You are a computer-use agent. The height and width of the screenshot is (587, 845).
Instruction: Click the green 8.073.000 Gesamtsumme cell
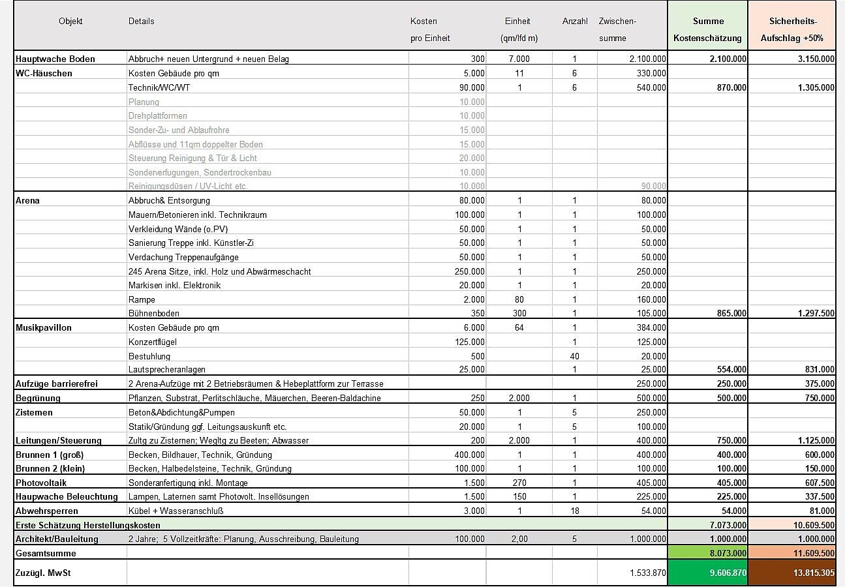click(x=707, y=553)
